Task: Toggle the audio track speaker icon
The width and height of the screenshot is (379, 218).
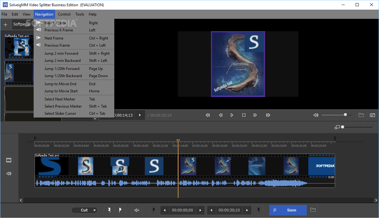Action: click(x=9, y=174)
